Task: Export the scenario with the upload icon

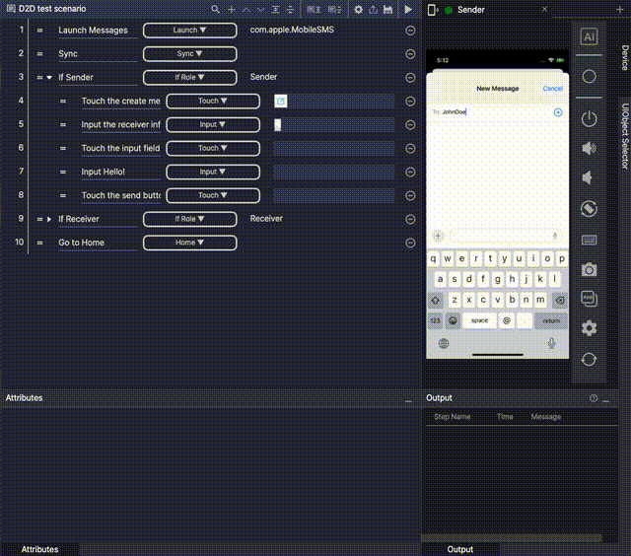Action: tap(373, 9)
